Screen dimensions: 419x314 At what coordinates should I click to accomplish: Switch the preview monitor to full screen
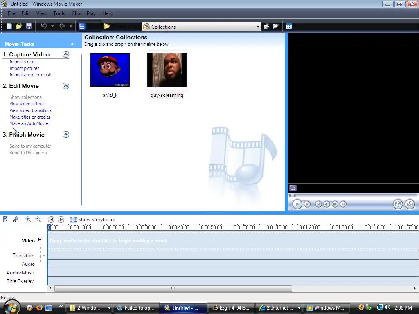(x=293, y=188)
